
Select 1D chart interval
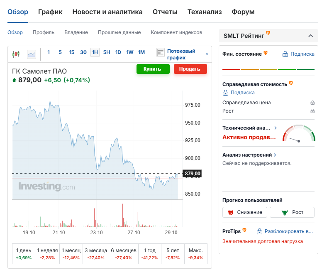pos(118,52)
